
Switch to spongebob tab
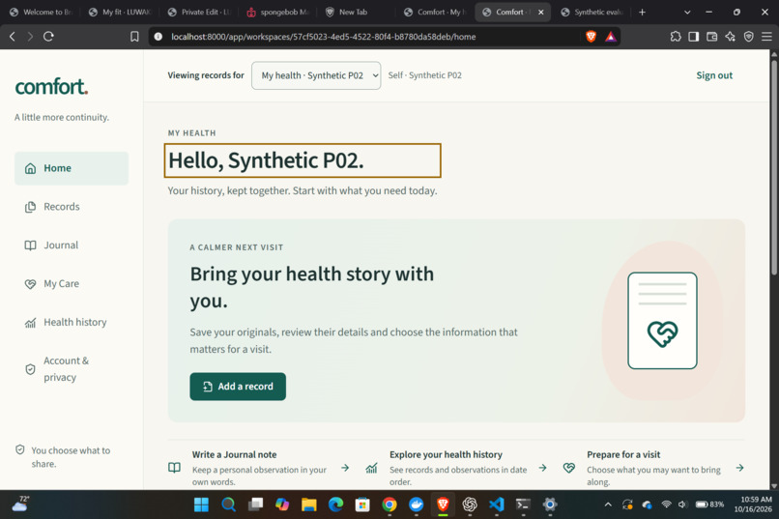(278, 12)
